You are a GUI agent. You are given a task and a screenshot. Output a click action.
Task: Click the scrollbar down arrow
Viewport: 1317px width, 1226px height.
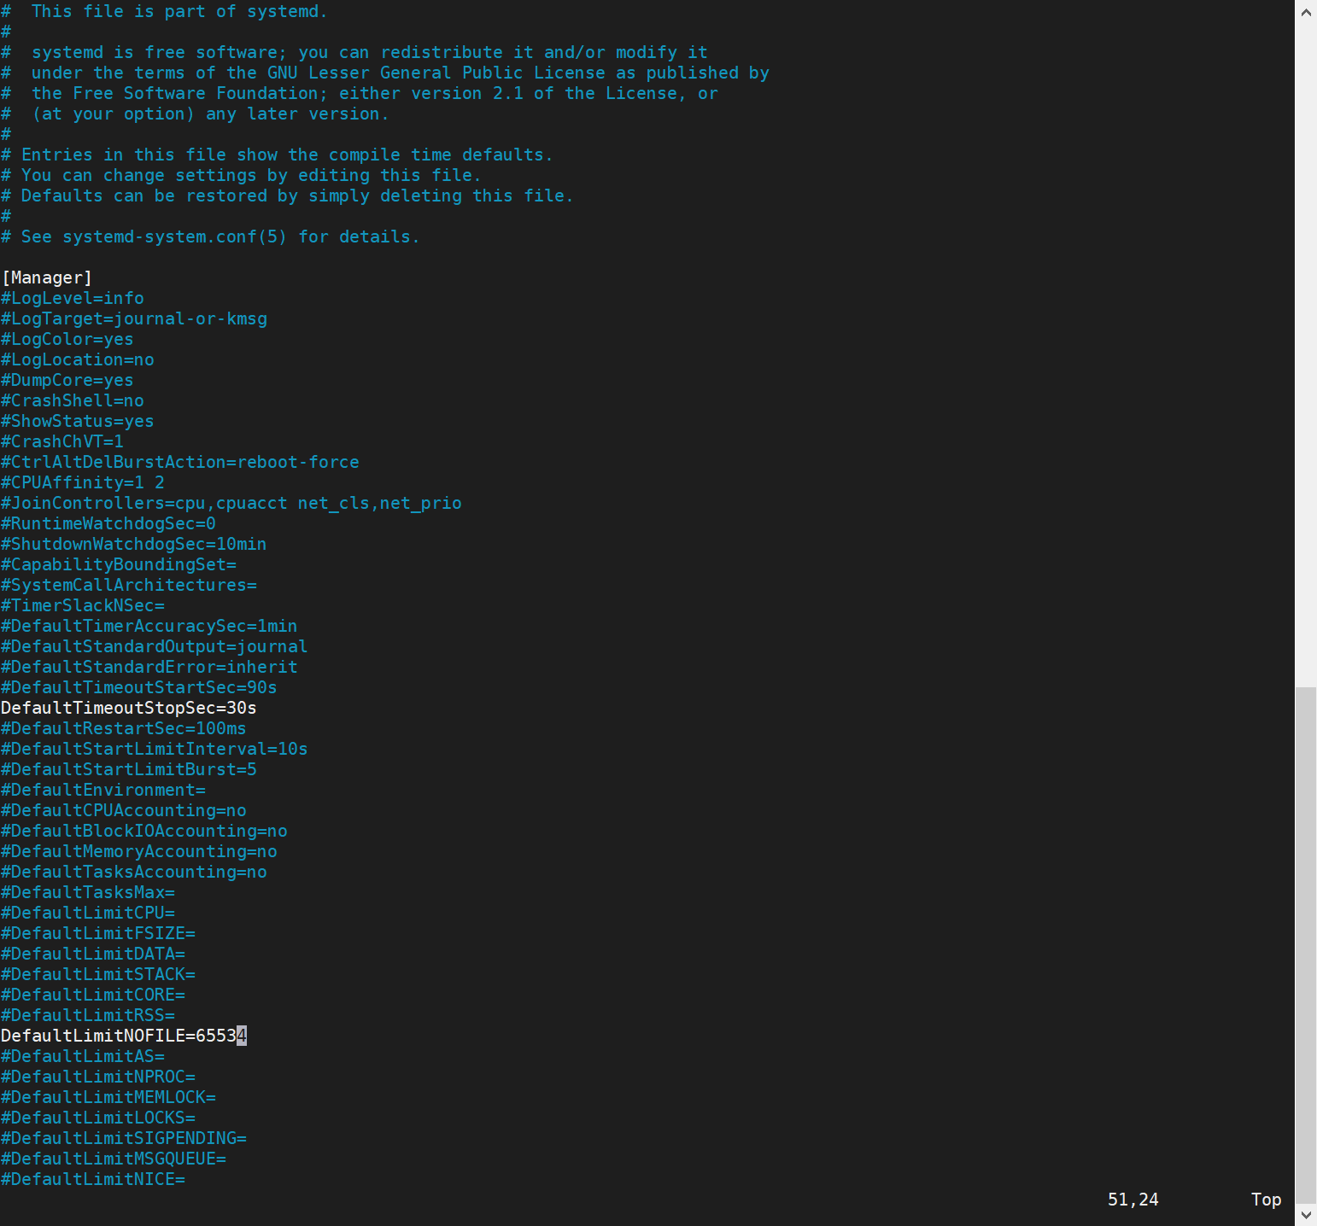pos(1306,1213)
